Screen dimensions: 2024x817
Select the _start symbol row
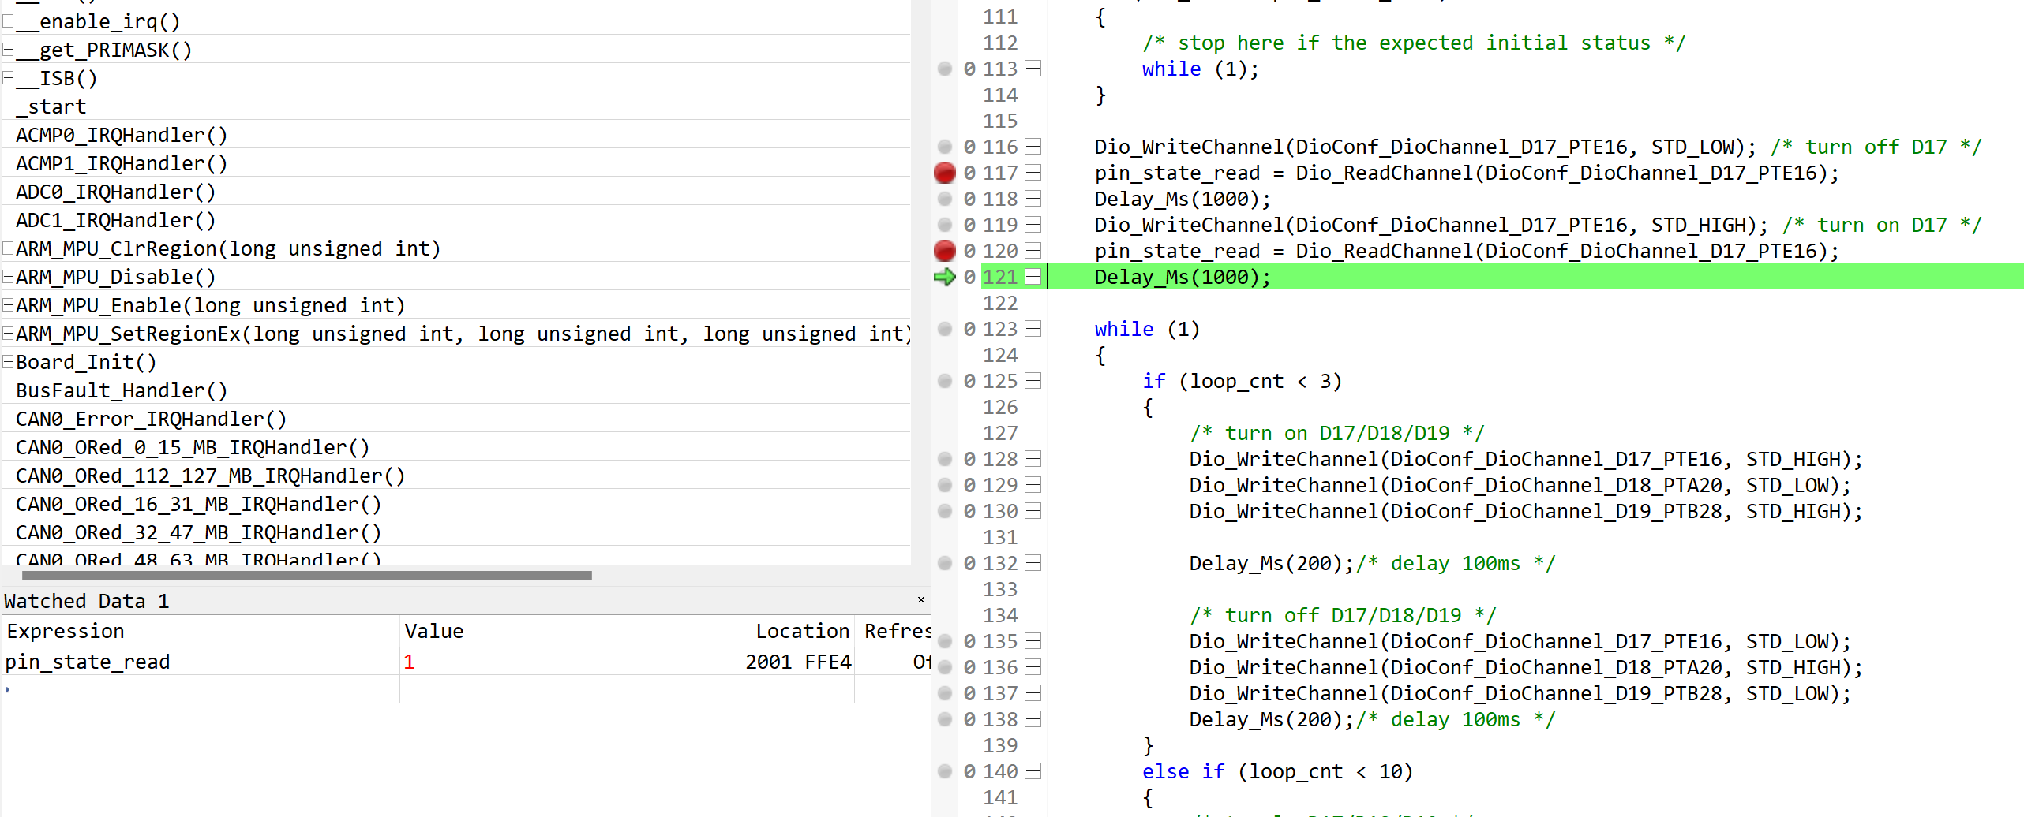pos(455,106)
